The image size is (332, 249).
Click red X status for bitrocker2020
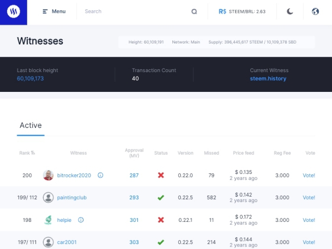161,175
